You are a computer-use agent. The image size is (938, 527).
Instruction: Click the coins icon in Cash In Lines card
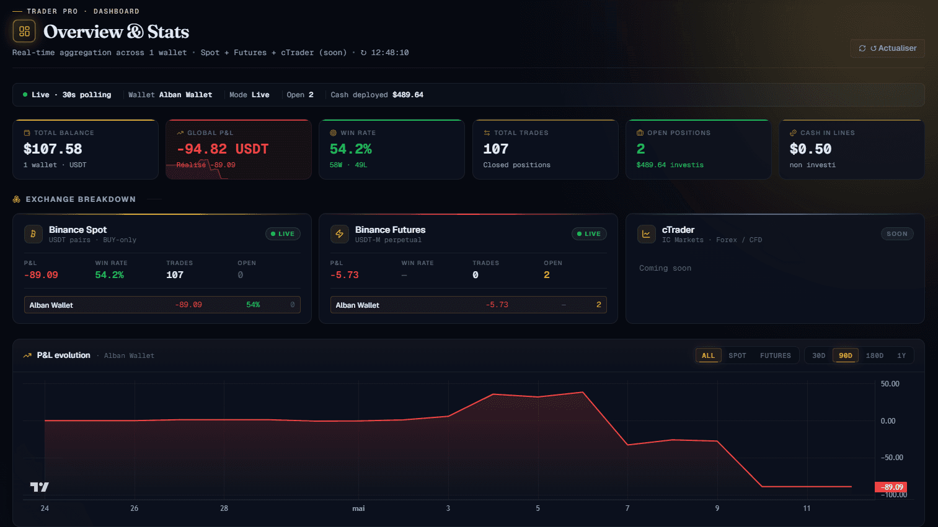[793, 133]
